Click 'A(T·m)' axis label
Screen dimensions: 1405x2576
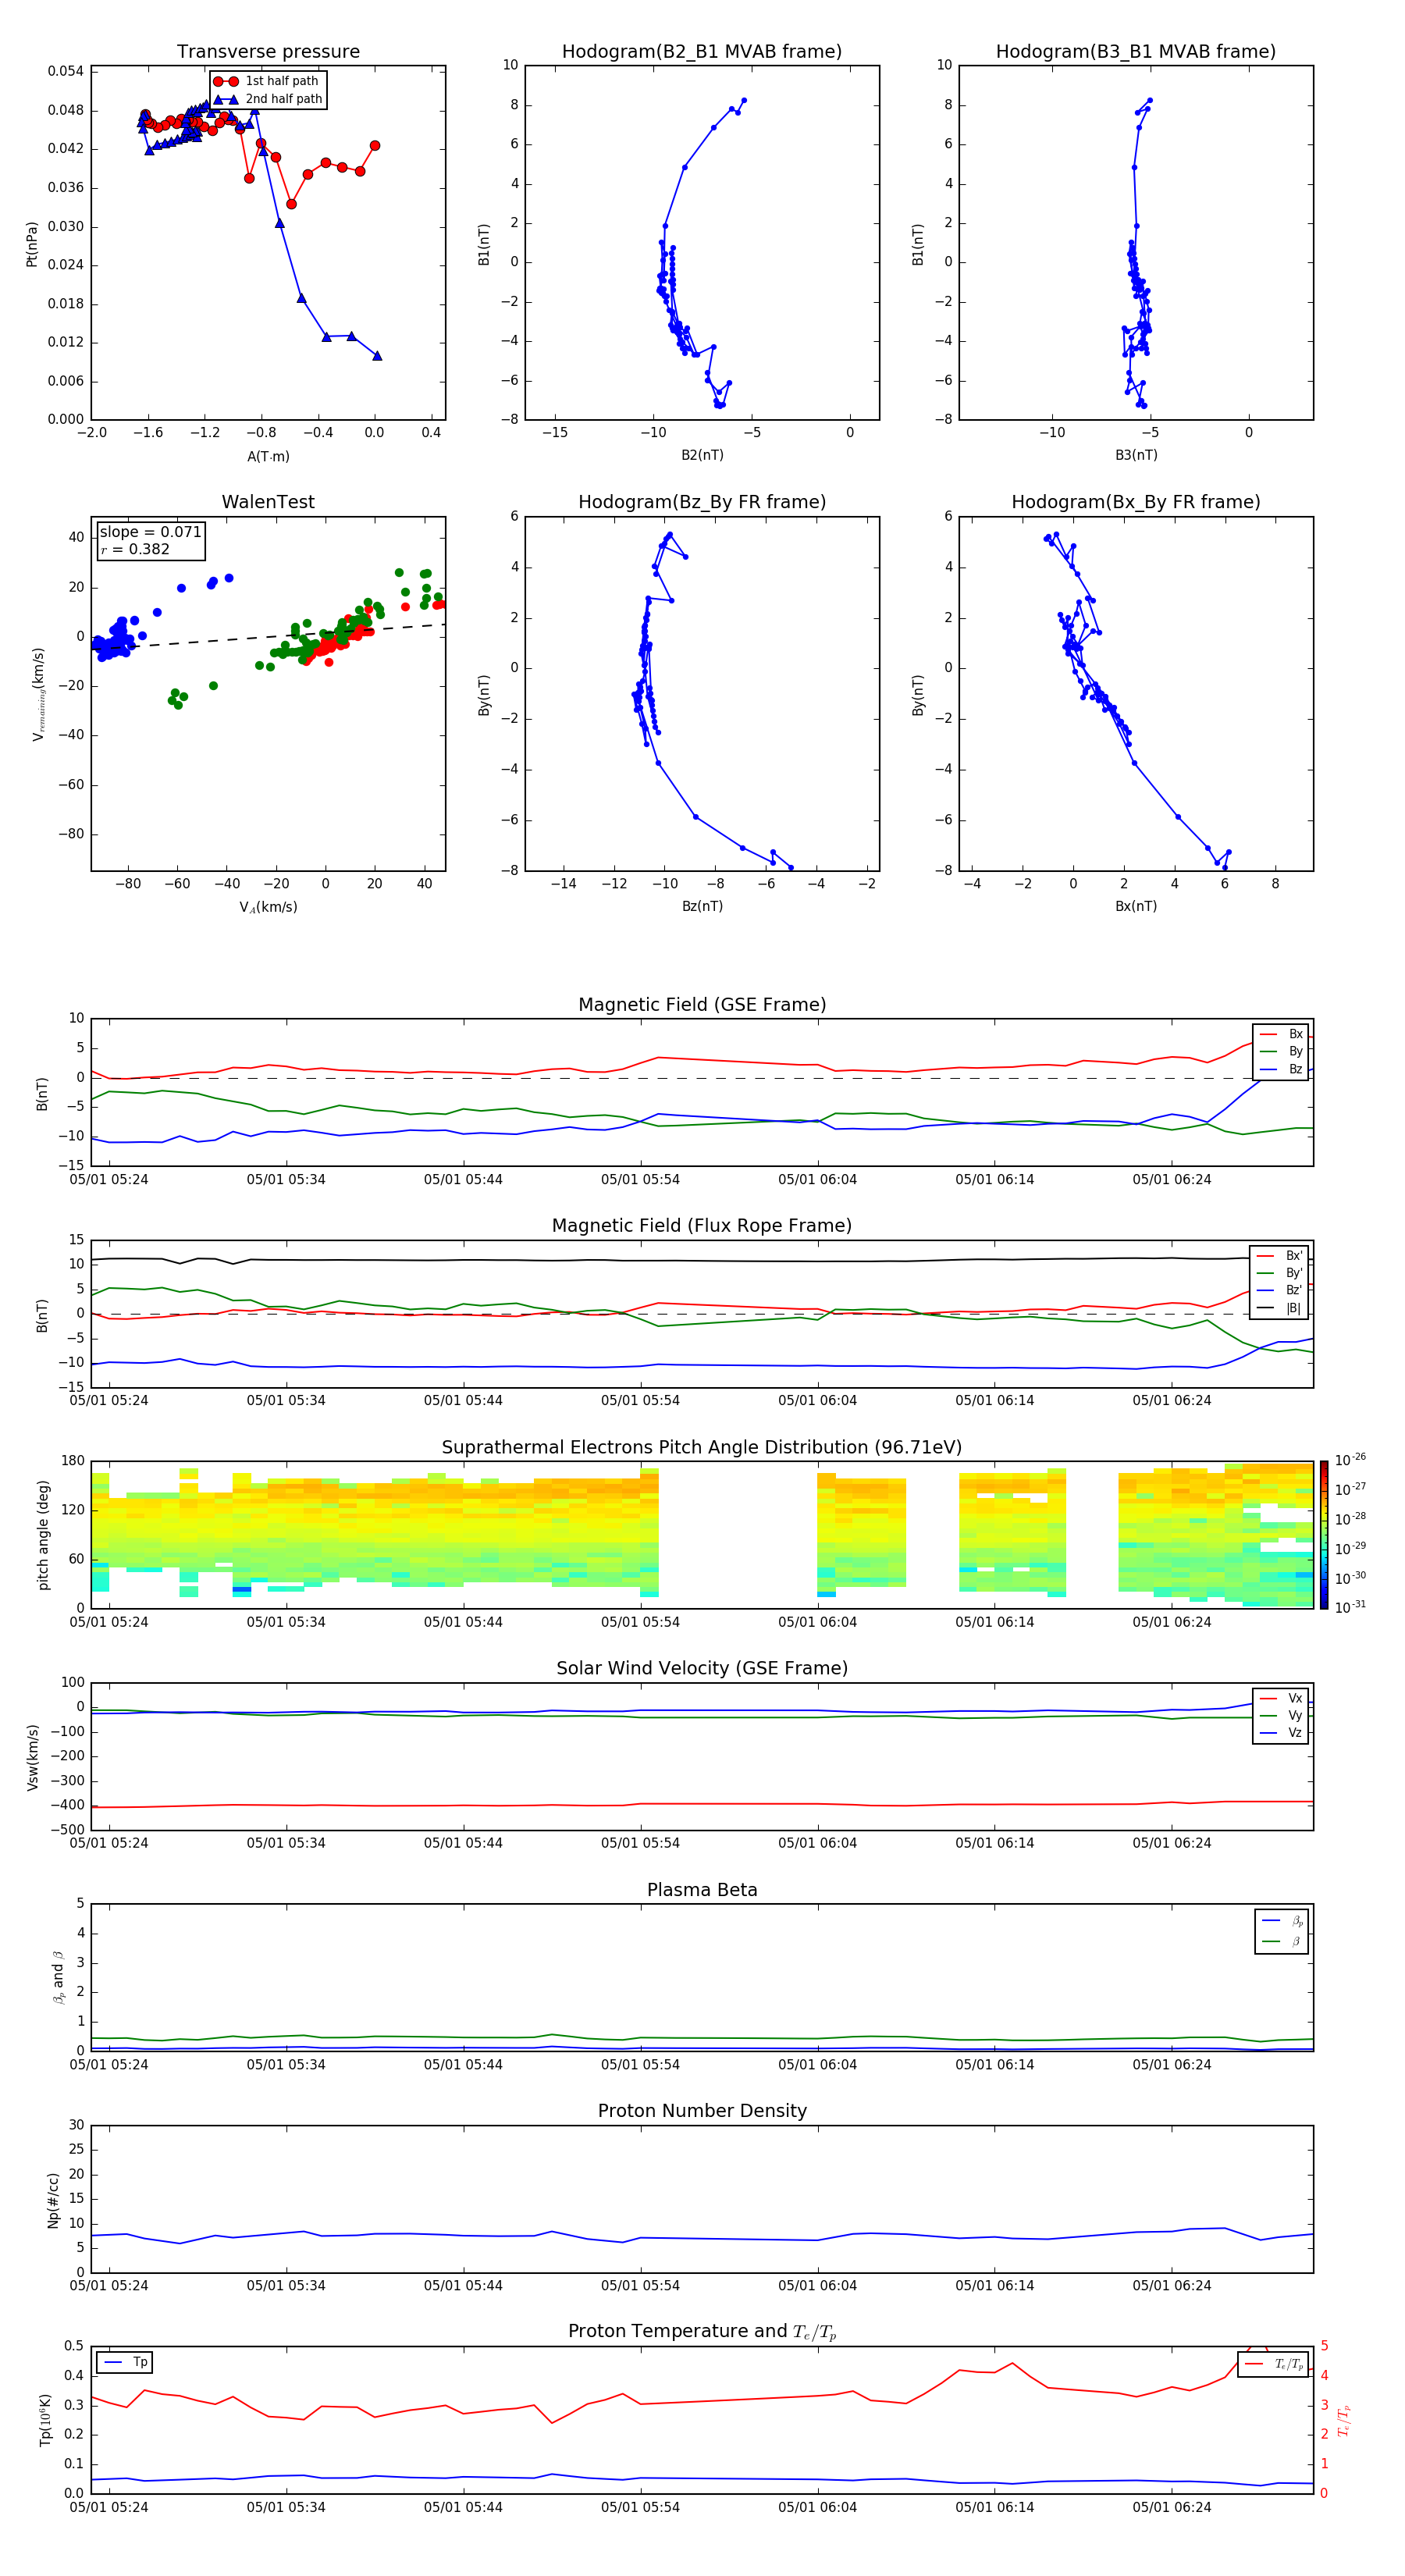[x=268, y=457]
